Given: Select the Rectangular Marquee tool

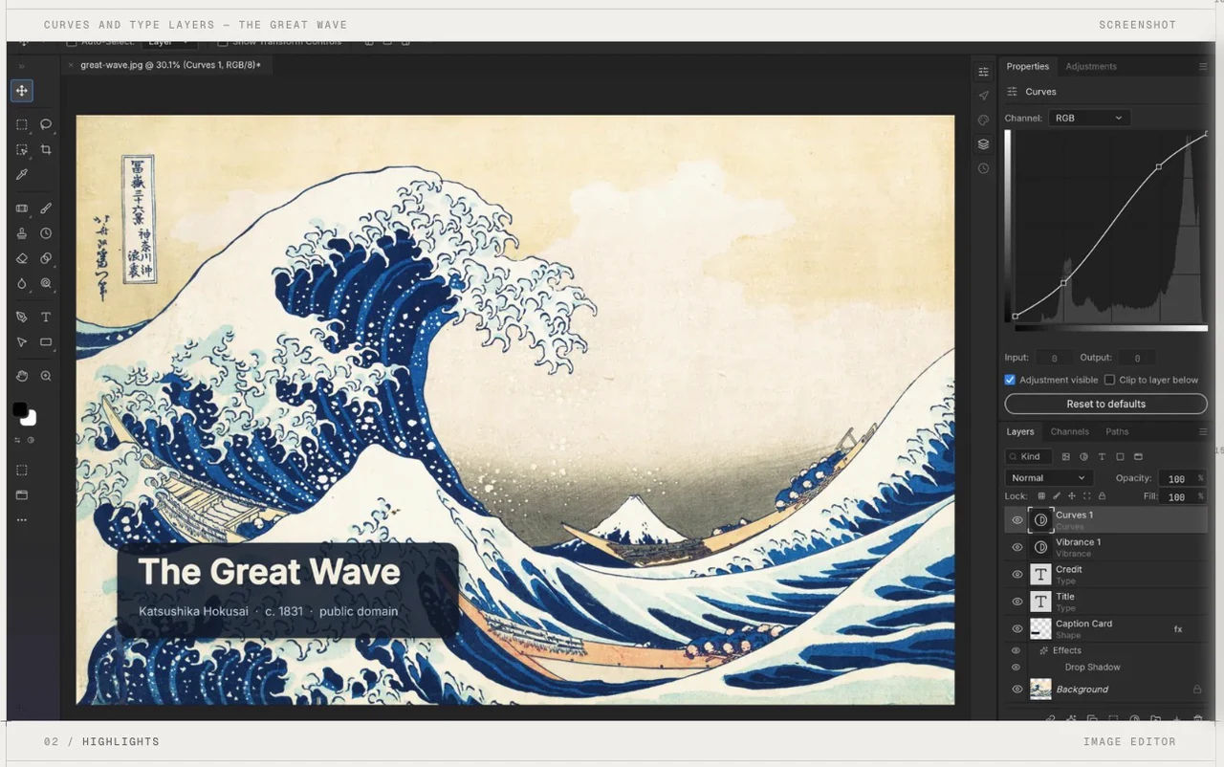Looking at the screenshot, I should (21, 124).
